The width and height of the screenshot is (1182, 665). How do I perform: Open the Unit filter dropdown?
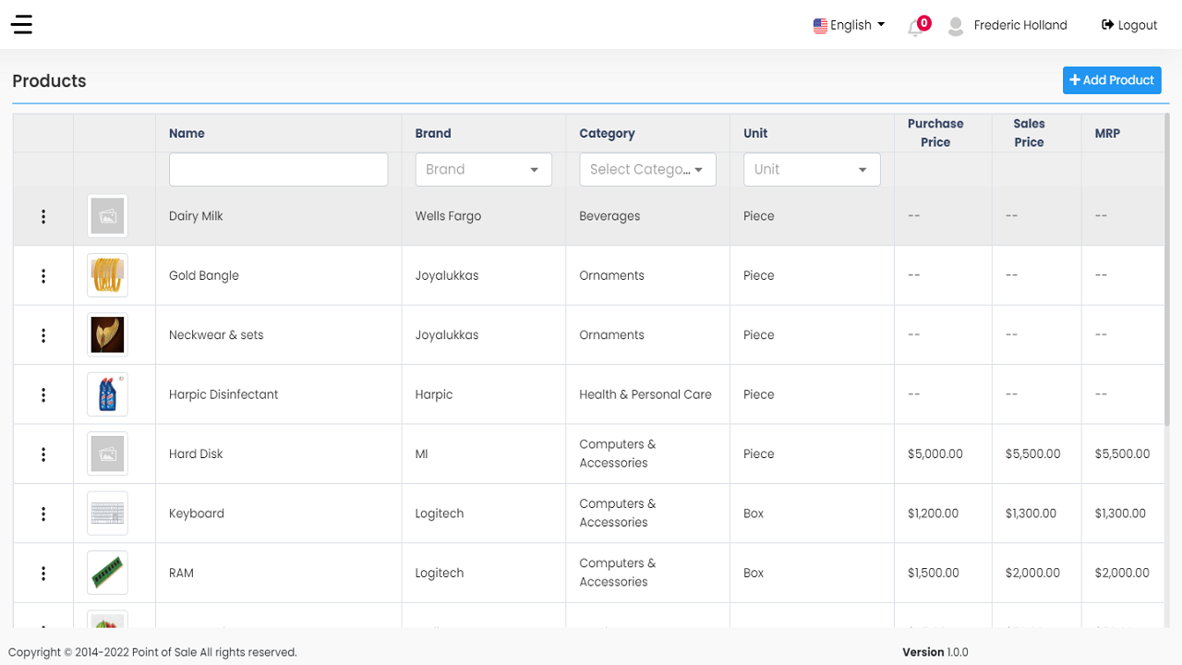pos(811,170)
